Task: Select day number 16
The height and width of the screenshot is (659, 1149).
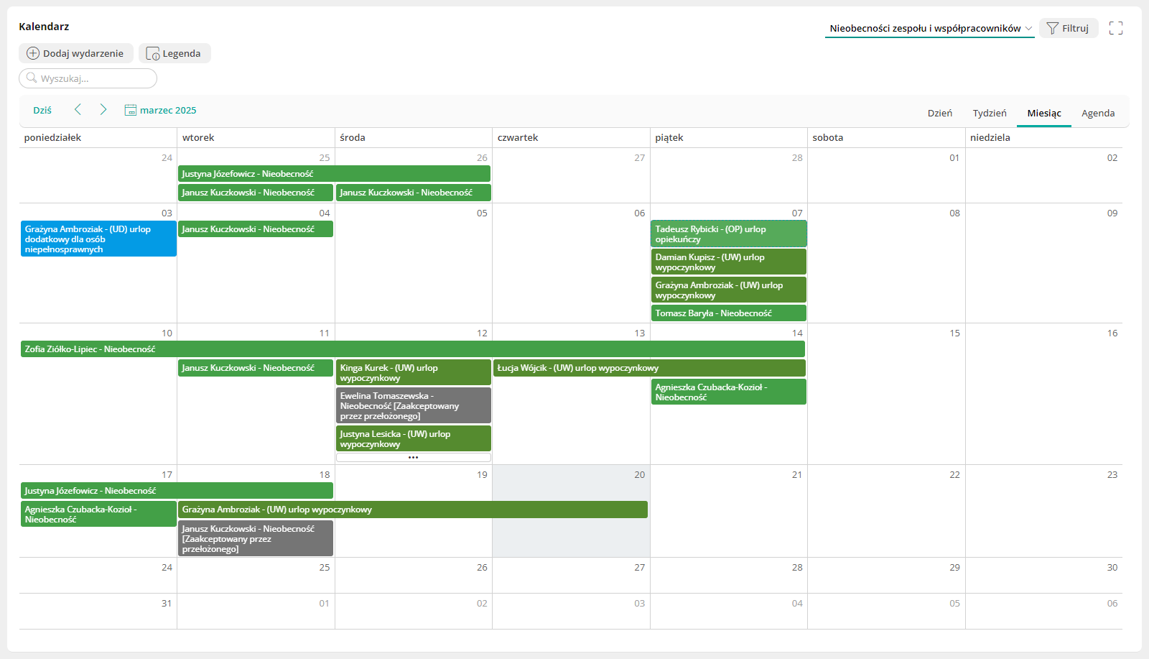Action: coord(1112,333)
